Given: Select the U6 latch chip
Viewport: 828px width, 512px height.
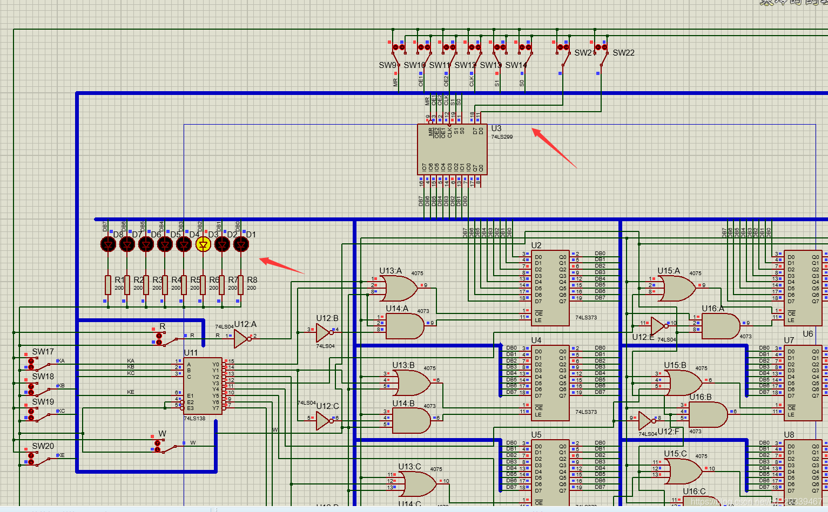Looking at the screenshot, I should pos(803,288).
